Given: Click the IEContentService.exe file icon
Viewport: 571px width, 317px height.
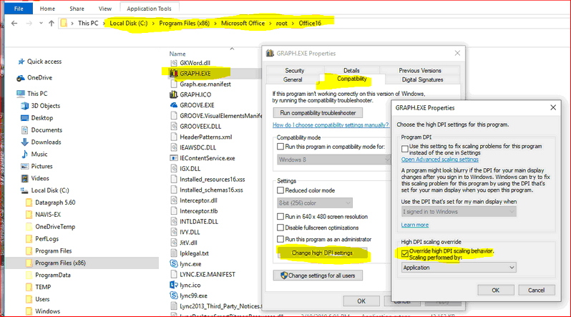Looking at the screenshot, I should click(174, 158).
